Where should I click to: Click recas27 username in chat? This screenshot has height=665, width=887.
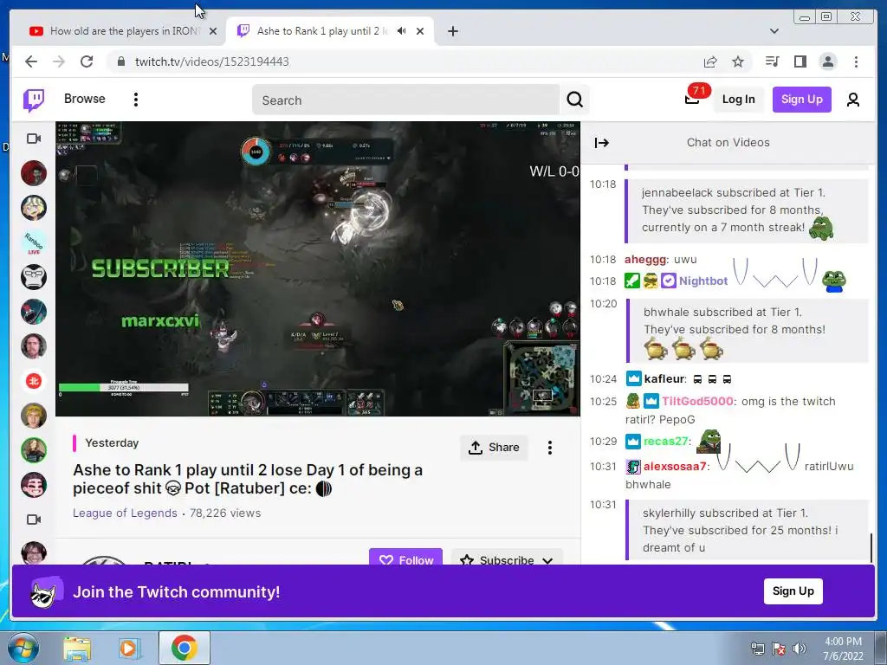click(x=666, y=441)
